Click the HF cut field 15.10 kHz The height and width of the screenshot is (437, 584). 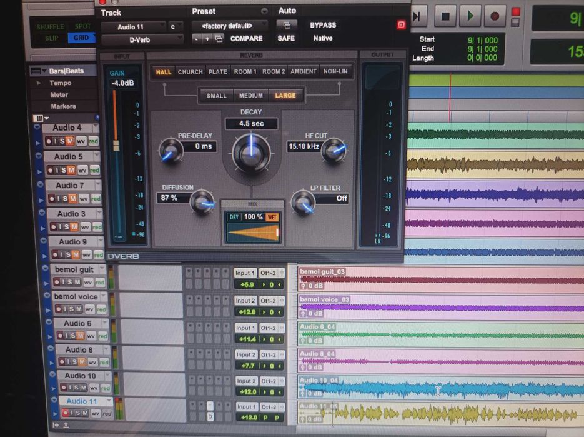coord(304,146)
